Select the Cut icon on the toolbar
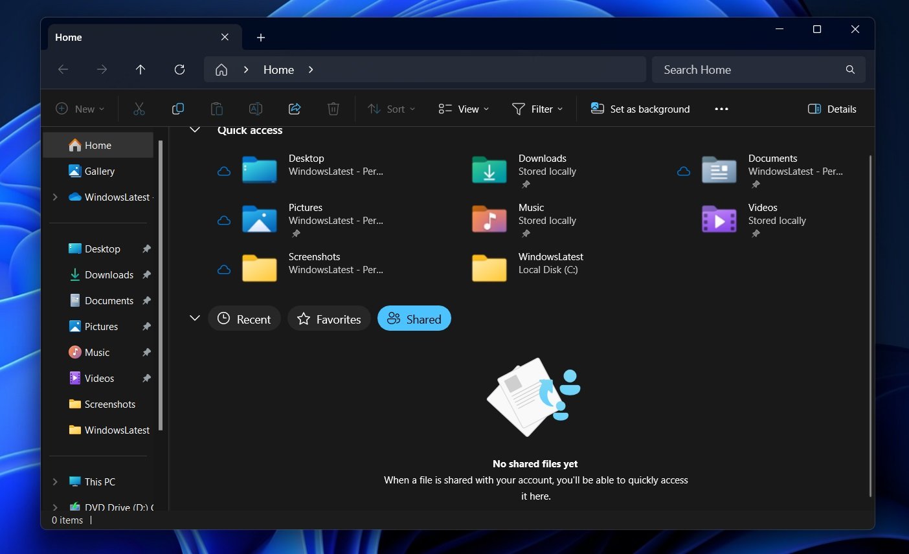The height and width of the screenshot is (554, 909). click(x=139, y=109)
